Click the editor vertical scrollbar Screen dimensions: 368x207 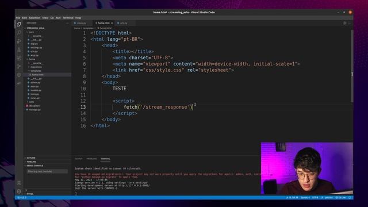click(352, 66)
